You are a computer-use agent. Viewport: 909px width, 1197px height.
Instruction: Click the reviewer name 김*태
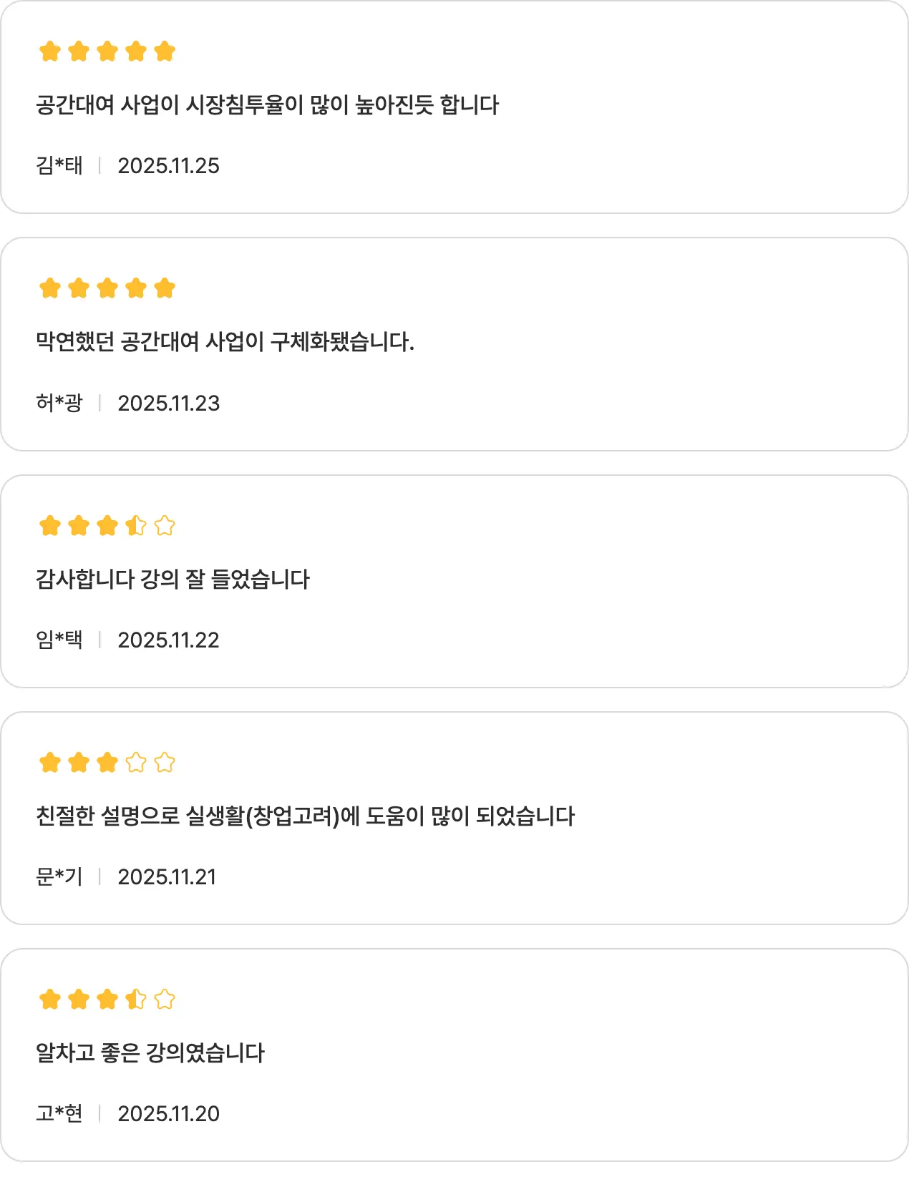pos(59,166)
